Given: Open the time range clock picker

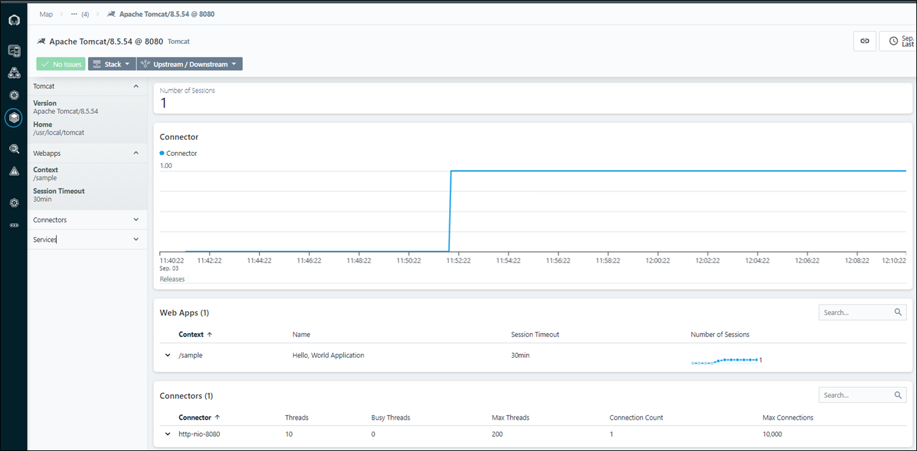Looking at the screenshot, I should [x=898, y=41].
